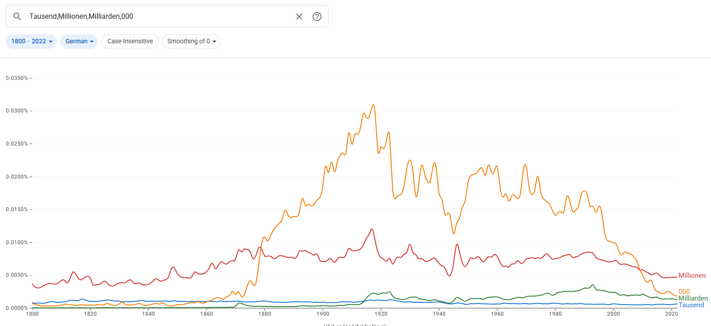Select the green Milliarden line label
Image resolution: width=711 pixels, height=326 pixels.
[693, 298]
